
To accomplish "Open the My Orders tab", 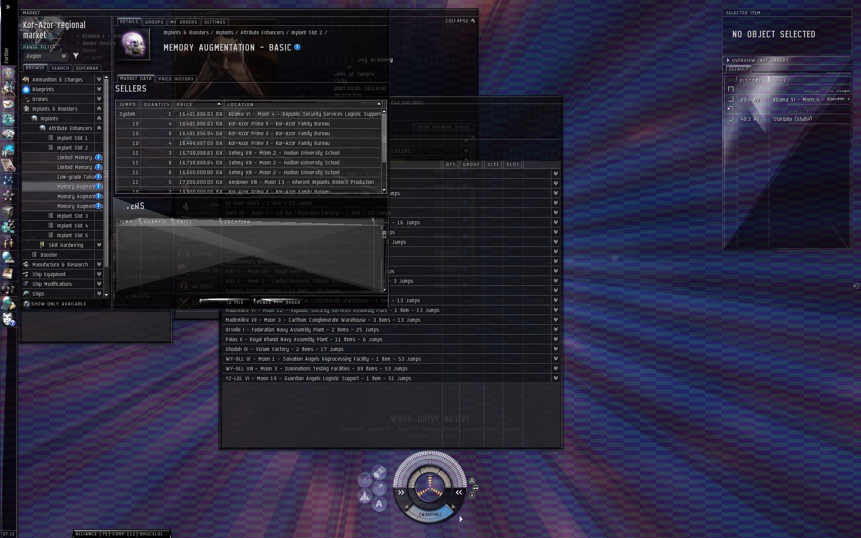I will (x=184, y=22).
